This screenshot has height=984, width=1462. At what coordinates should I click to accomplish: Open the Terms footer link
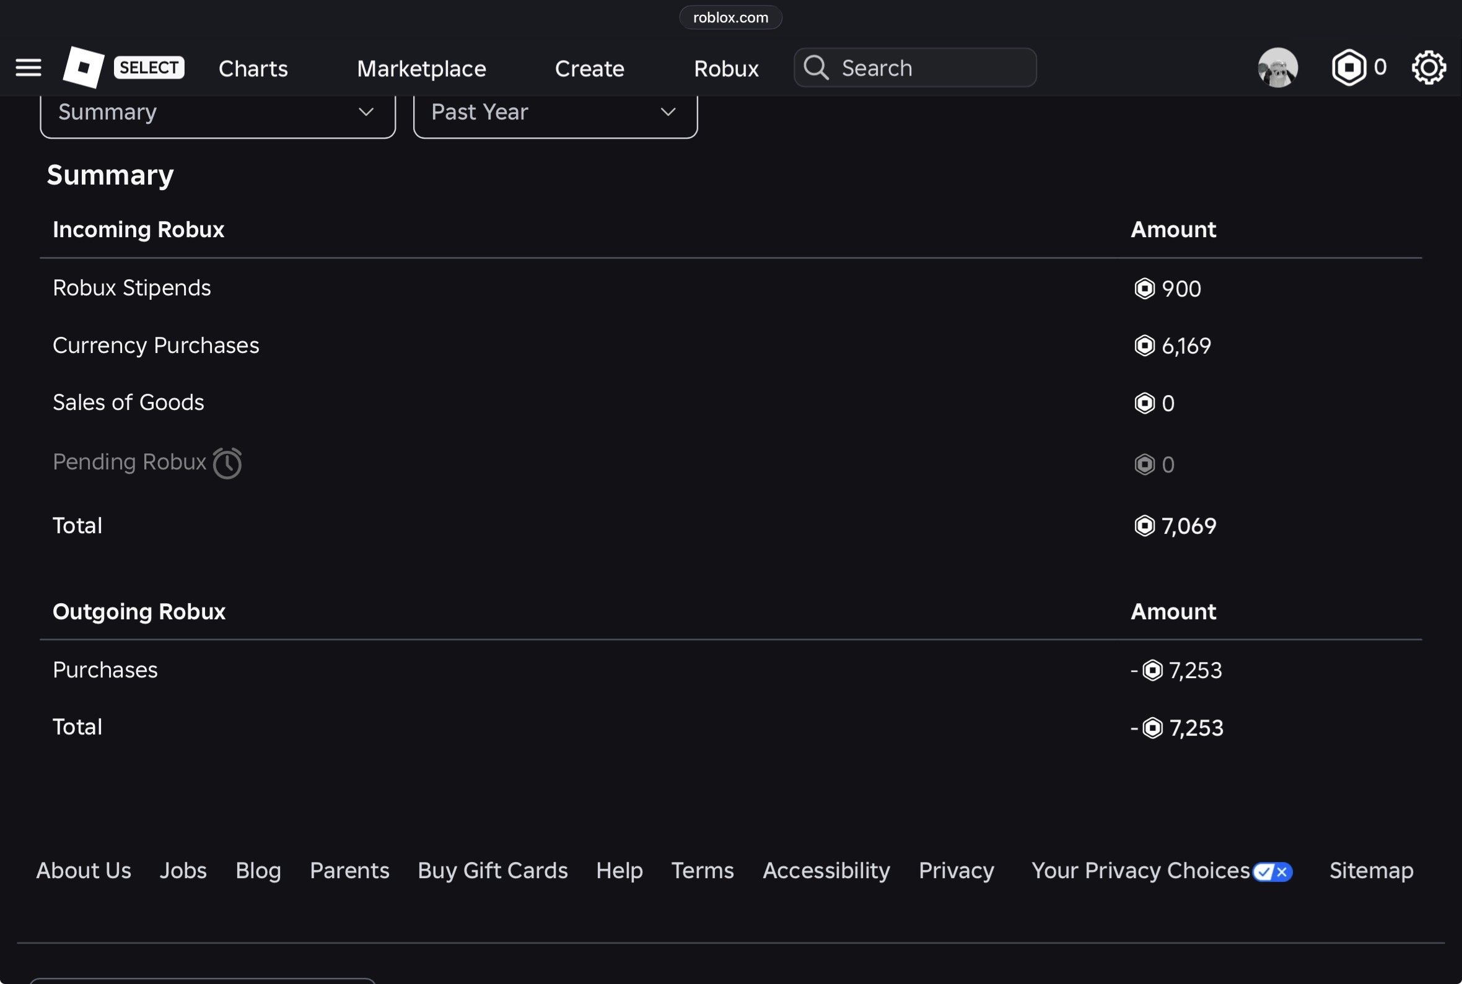click(703, 871)
